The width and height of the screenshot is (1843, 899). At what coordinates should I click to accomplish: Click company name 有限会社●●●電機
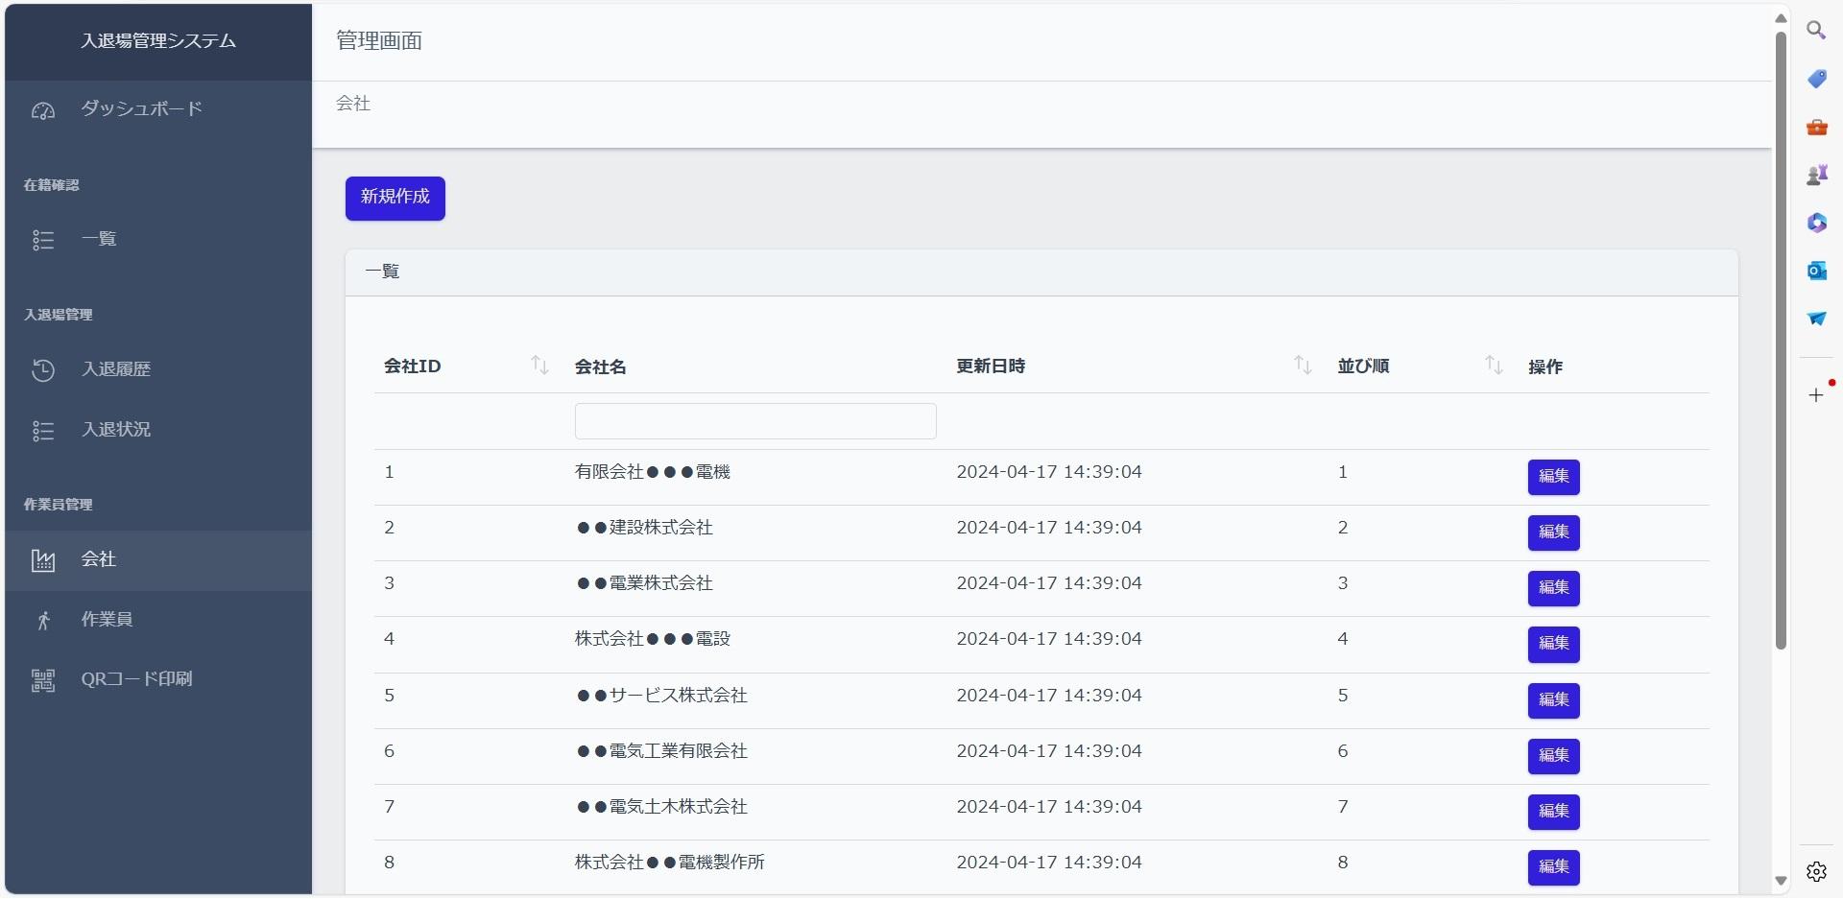(653, 472)
